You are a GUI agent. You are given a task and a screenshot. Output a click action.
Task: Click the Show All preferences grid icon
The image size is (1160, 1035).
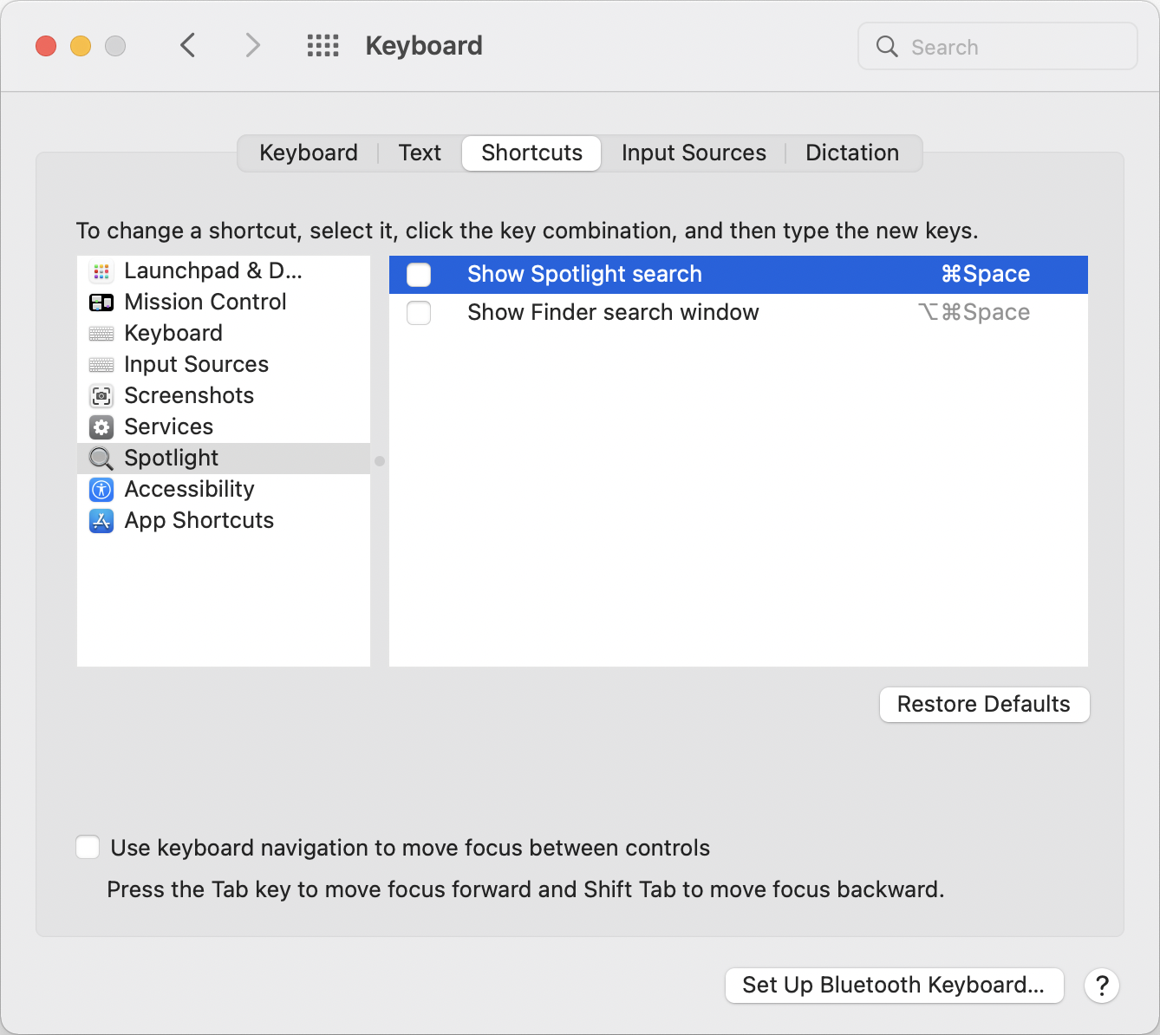[323, 45]
